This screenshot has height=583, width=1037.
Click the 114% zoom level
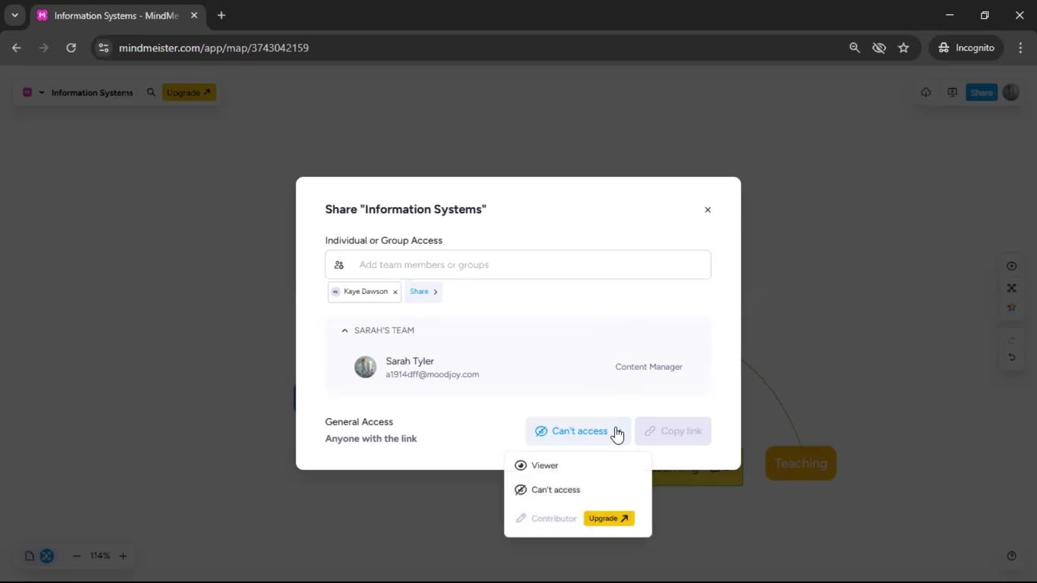(x=100, y=555)
